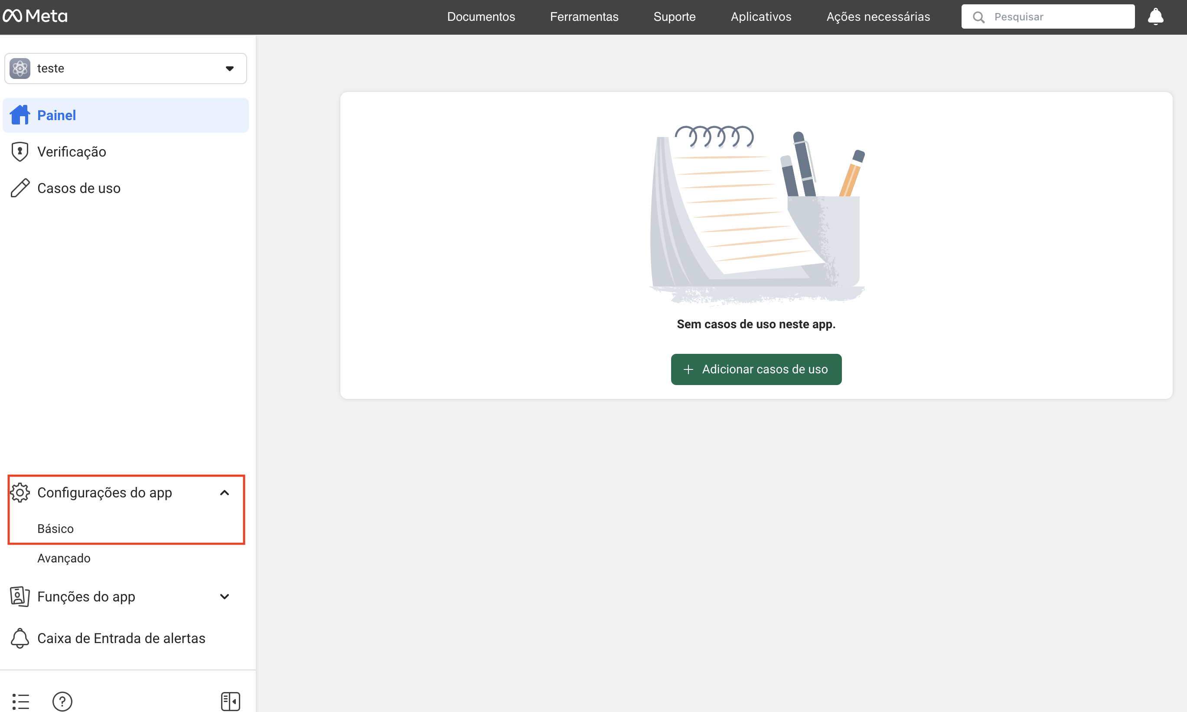Click the Casos de uso pencil icon
Image resolution: width=1187 pixels, height=712 pixels.
[x=20, y=188]
